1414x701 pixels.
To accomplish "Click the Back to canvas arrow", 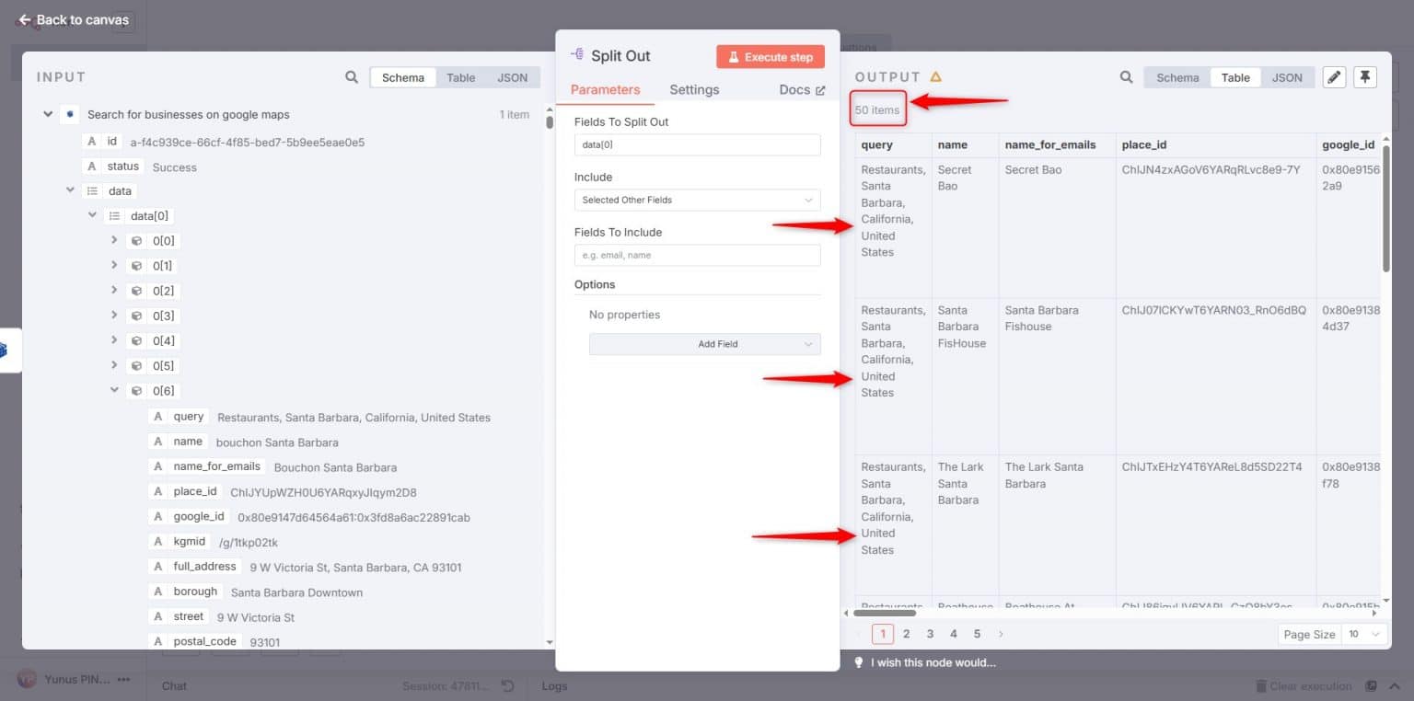I will click(25, 19).
